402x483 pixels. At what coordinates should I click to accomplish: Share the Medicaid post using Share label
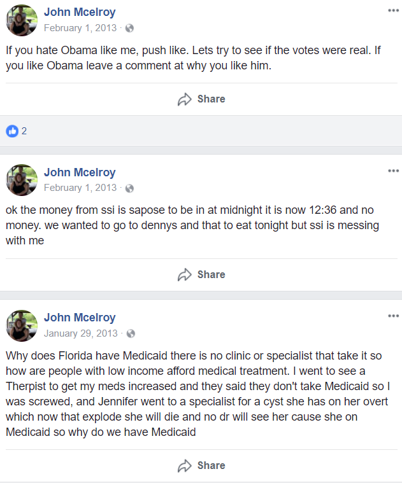point(211,465)
